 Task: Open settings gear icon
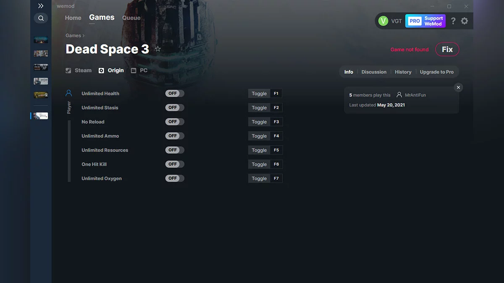point(465,21)
